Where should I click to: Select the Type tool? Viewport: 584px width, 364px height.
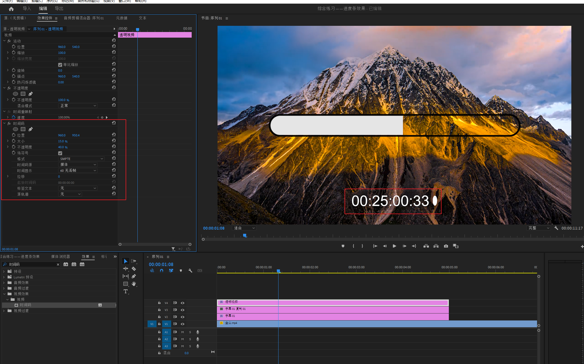point(126,291)
